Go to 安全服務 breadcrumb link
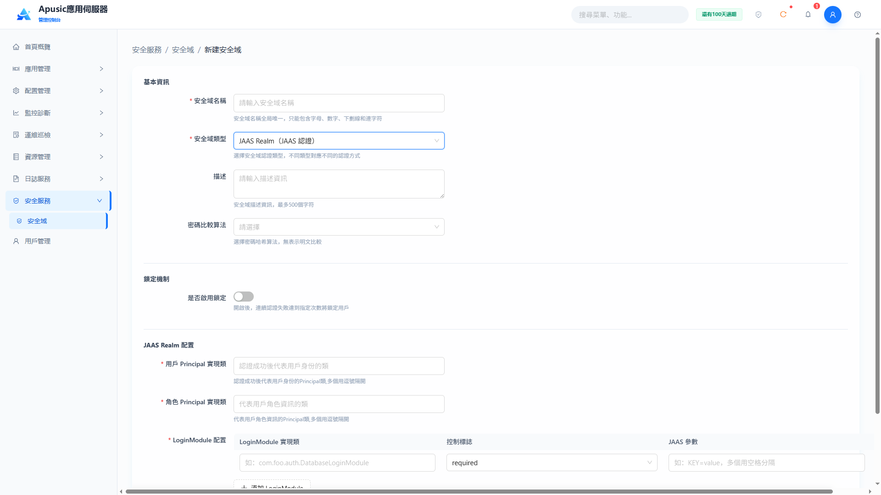The width and height of the screenshot is (881, 495). pos(147,49)
